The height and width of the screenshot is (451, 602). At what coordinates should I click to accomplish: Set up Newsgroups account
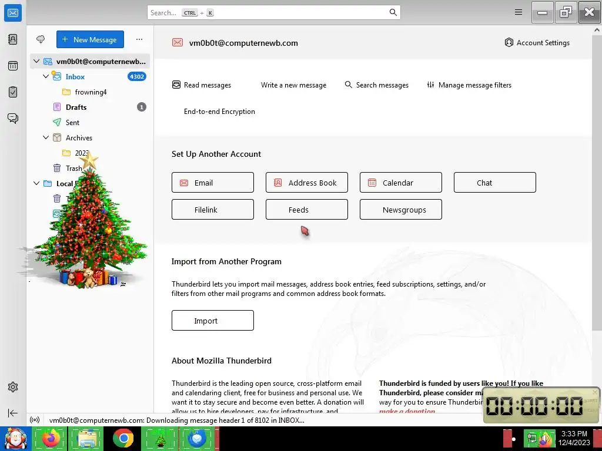(x=401, y=210)
